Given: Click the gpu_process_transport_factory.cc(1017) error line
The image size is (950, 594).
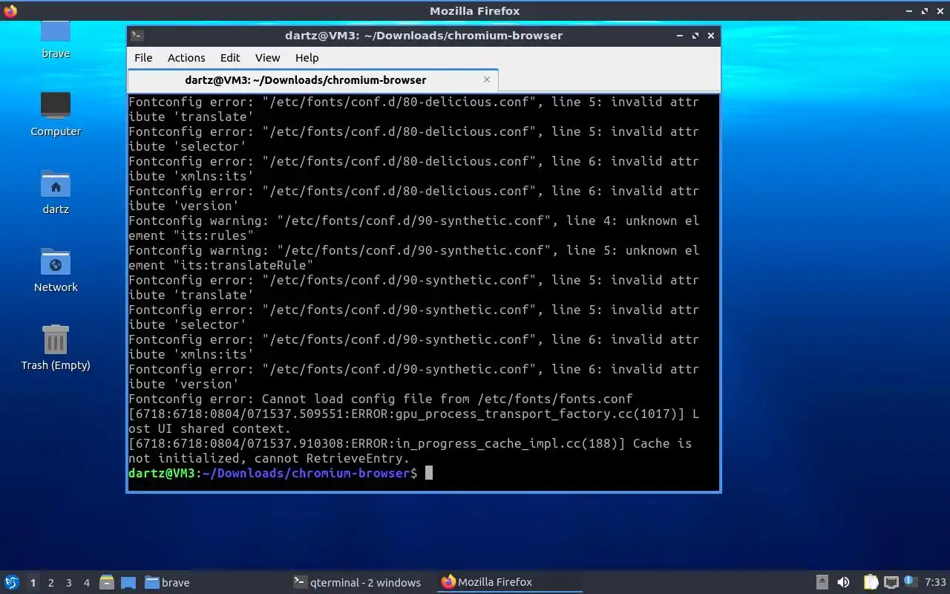Looking at the screenshot, I should [x=413, y=421].
